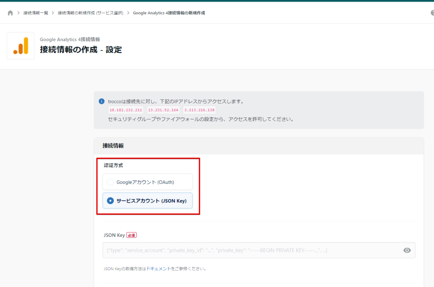Screen dimensions: 434x287
Task: Click the ドキュメント documentation link
Action: point(158,268)
